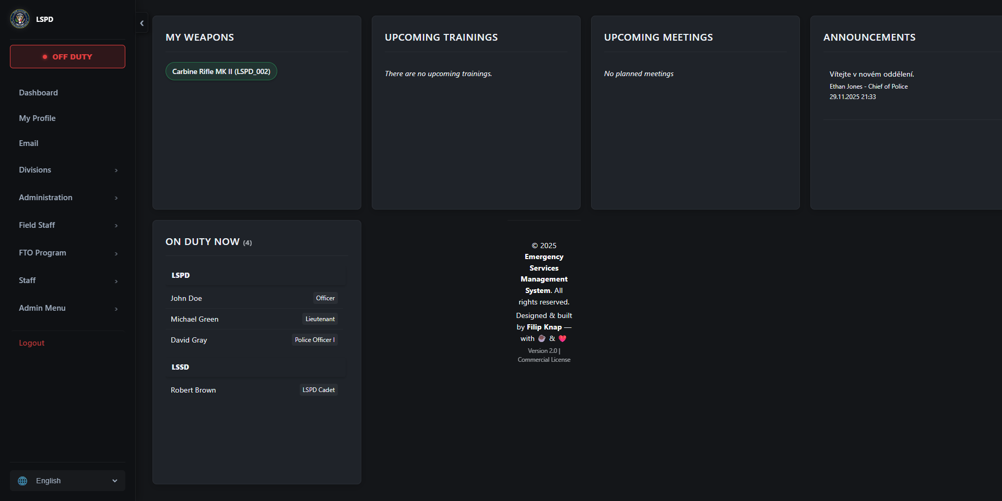Screen dimensions: 1002x501
Task: Click the Police Officer I rank badge
Action: (315, 340)
